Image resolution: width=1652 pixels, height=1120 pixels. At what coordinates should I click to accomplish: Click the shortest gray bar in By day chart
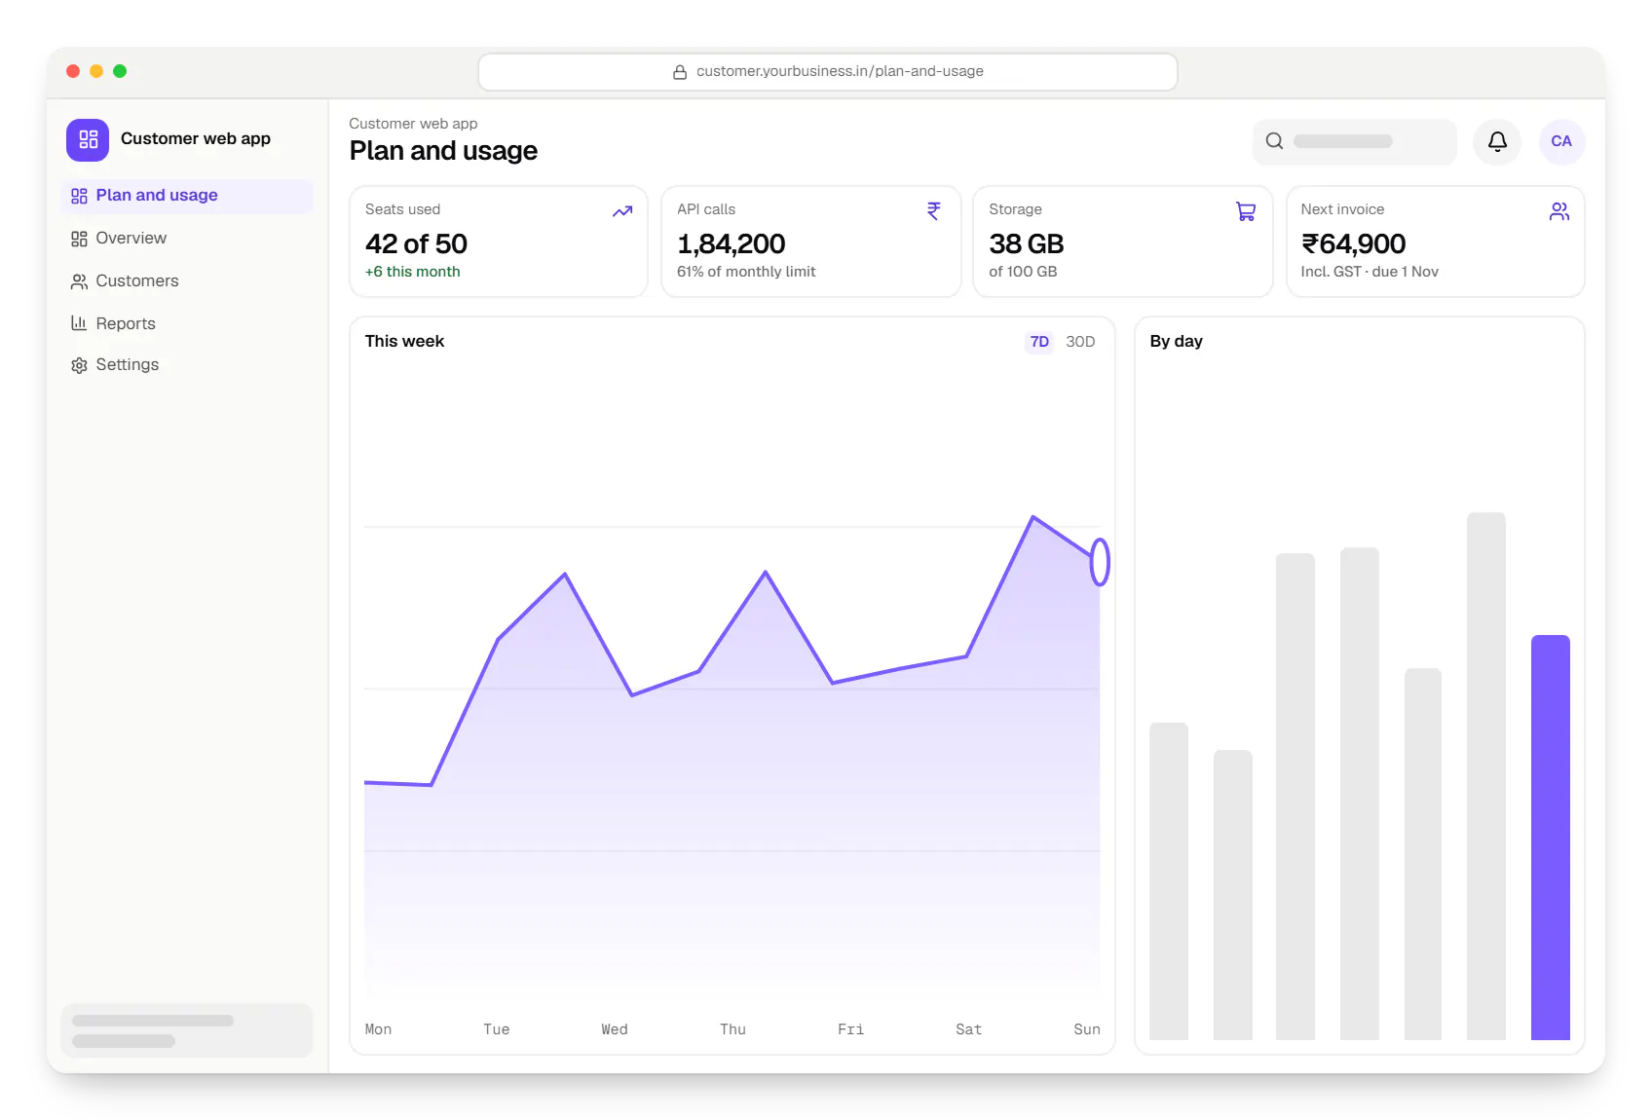click(1232, 895)
